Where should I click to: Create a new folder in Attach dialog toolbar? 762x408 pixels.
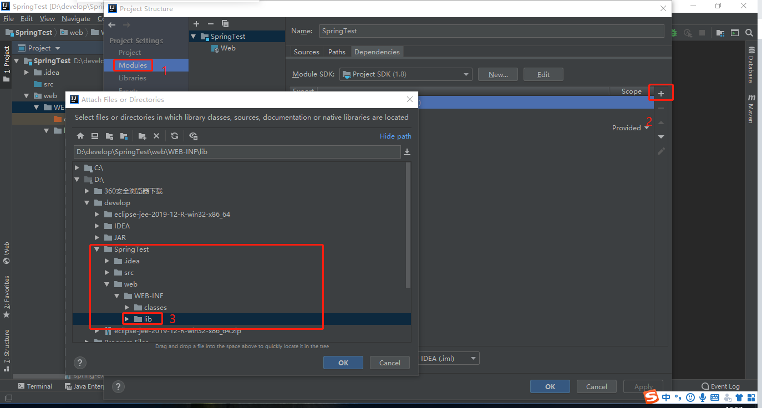tap(143, 136)
